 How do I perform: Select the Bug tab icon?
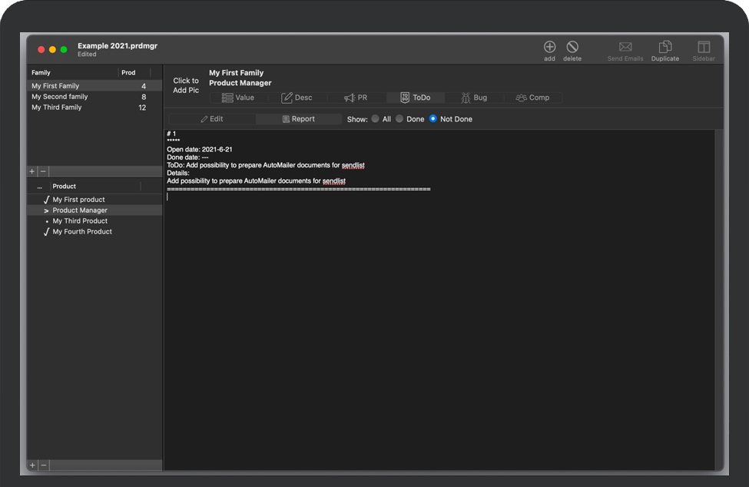tap(467, 98)
